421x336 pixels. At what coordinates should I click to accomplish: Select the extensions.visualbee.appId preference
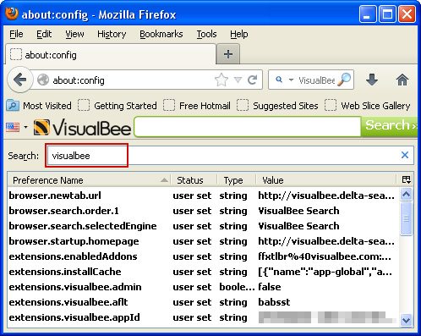(203, 317)
